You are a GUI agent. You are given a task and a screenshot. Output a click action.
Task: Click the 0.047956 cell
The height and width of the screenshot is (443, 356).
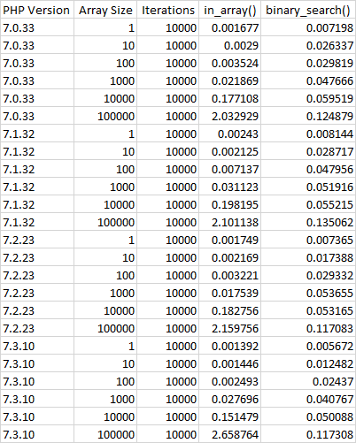308,169
